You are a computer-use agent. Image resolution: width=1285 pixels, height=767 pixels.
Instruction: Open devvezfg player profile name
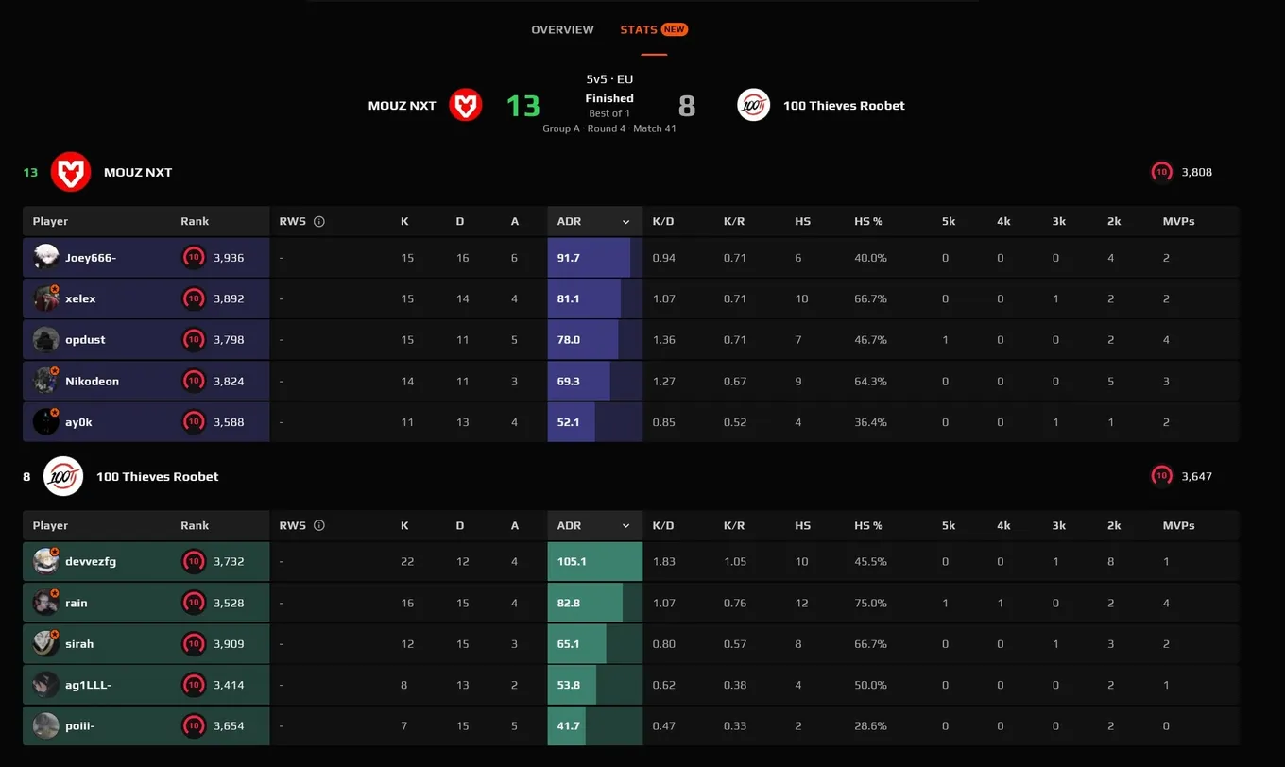pyautogui.click(x=91, y=562)
